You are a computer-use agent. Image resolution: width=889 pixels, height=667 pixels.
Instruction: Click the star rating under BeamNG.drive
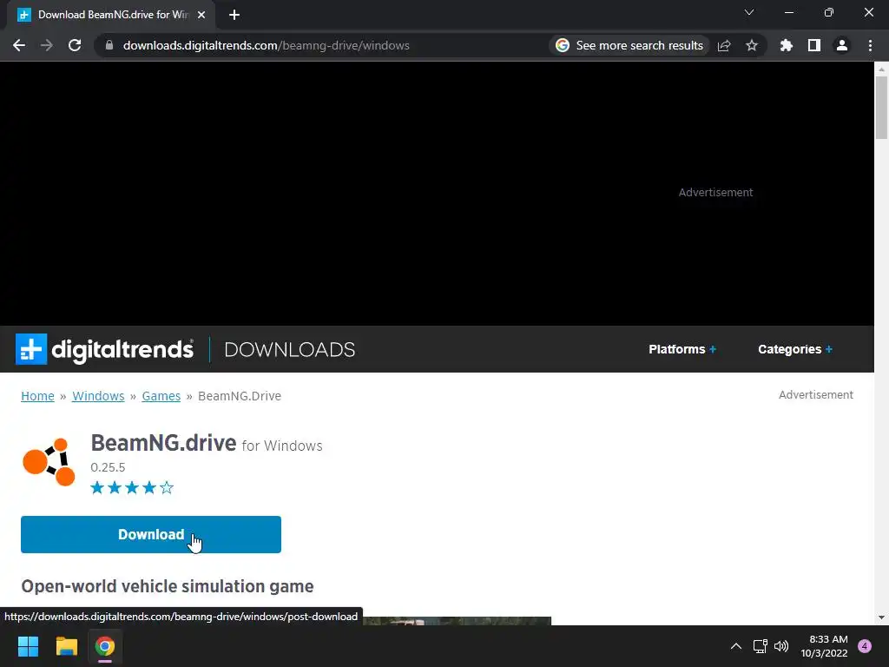tap(132, 488)
